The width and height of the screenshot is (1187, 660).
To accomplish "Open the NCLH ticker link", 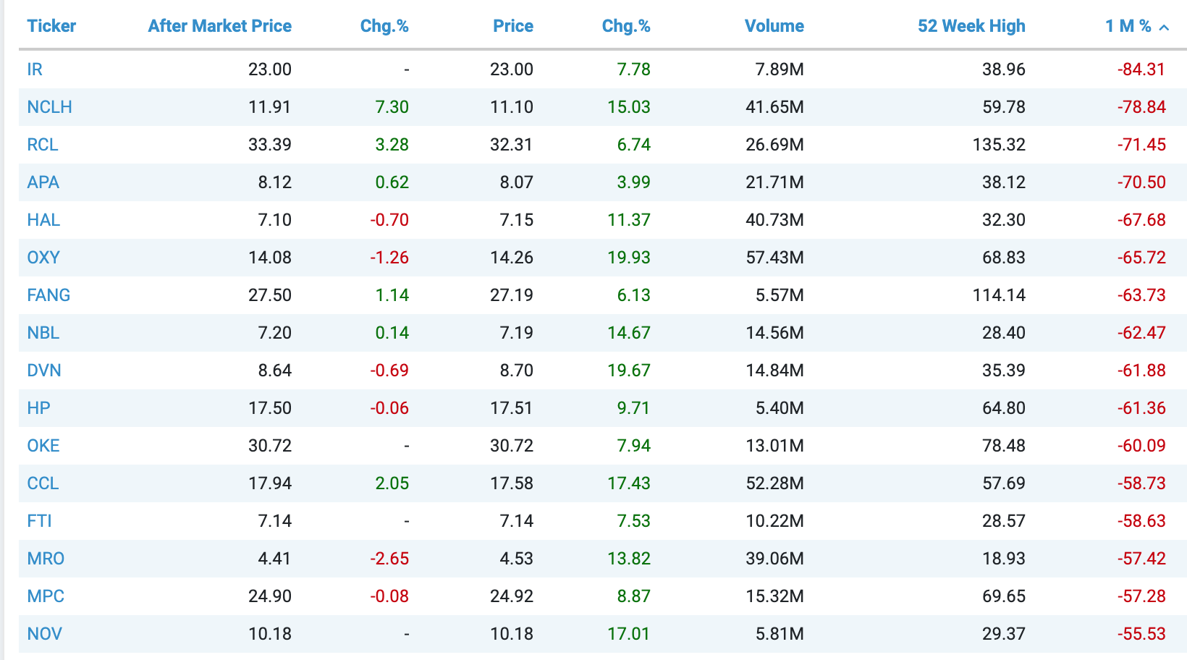I will tap(49, 107).
